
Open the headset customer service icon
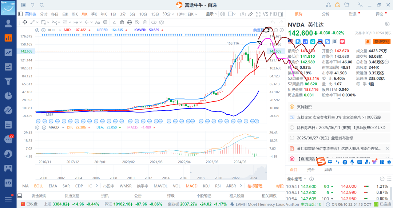[328, 5]
